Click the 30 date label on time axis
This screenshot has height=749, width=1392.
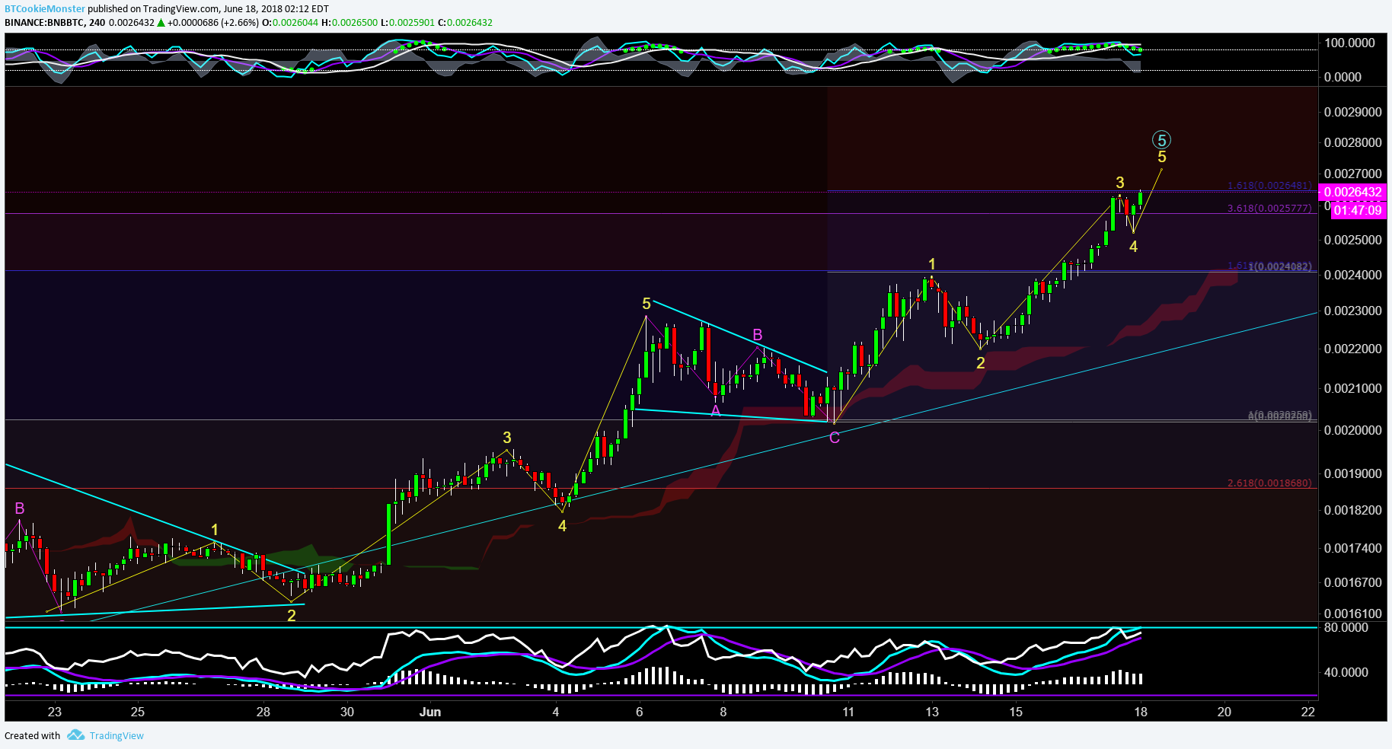click(347, 712)
